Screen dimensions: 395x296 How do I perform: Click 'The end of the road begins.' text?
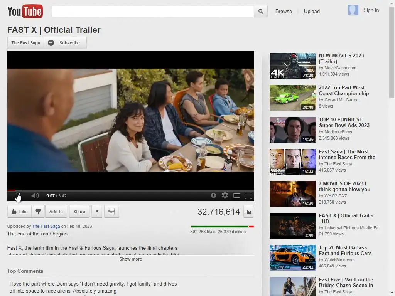38,234
